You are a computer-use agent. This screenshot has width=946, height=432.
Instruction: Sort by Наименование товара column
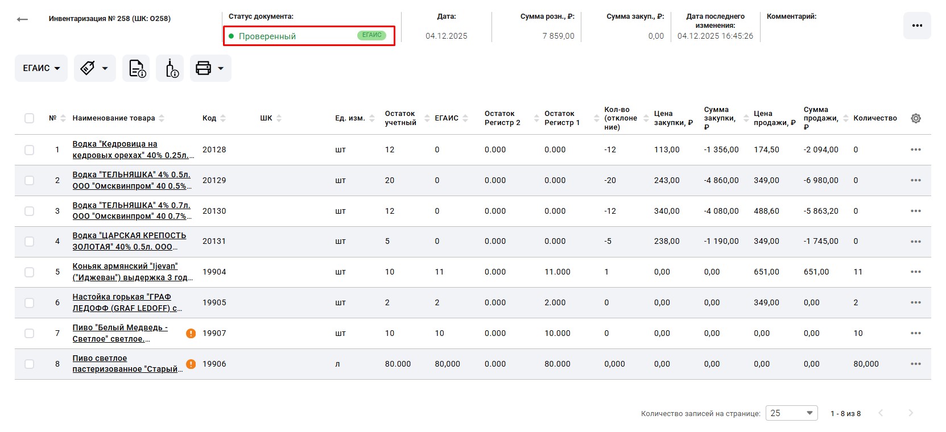[114, 118]
